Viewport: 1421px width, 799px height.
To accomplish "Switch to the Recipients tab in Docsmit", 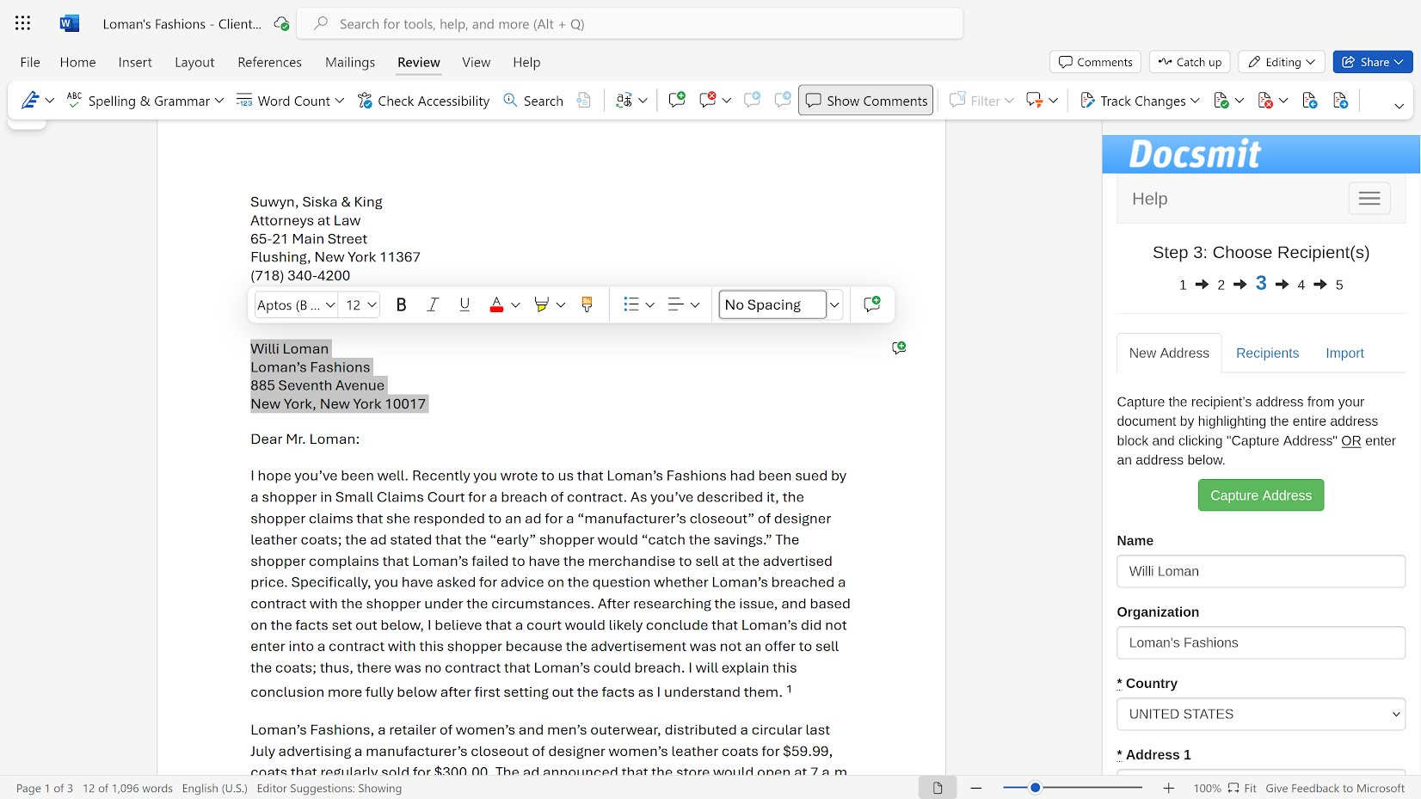I will point(1267,353).
